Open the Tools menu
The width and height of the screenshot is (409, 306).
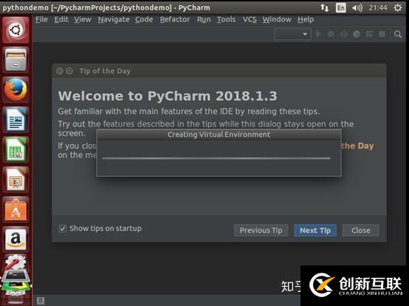(226, 19)
